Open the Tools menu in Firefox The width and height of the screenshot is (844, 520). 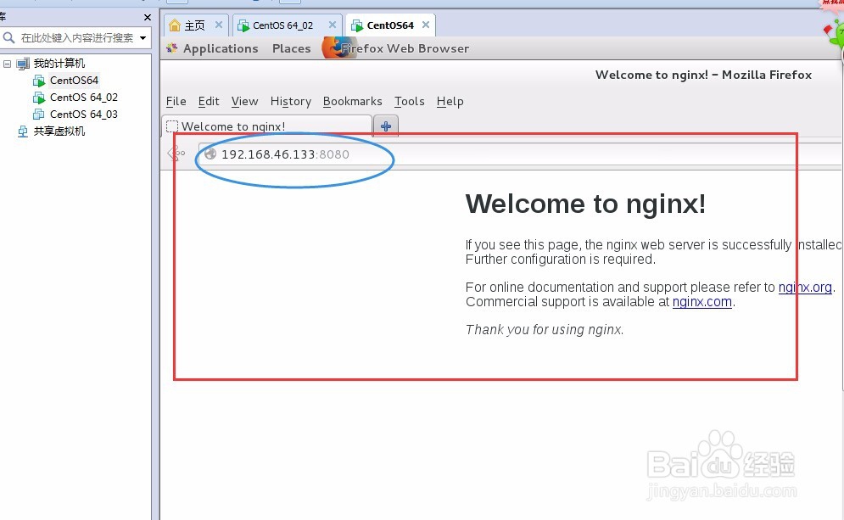point(410,101)
